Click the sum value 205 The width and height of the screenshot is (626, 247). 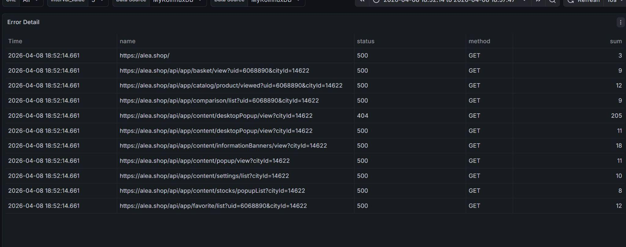(x=617, y=116)
